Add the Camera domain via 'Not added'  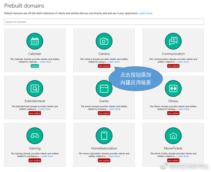coord(104,66)
